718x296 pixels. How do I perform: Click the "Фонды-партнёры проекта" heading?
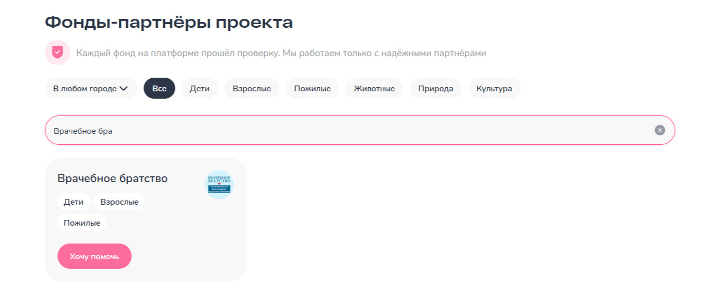[169, 23]
